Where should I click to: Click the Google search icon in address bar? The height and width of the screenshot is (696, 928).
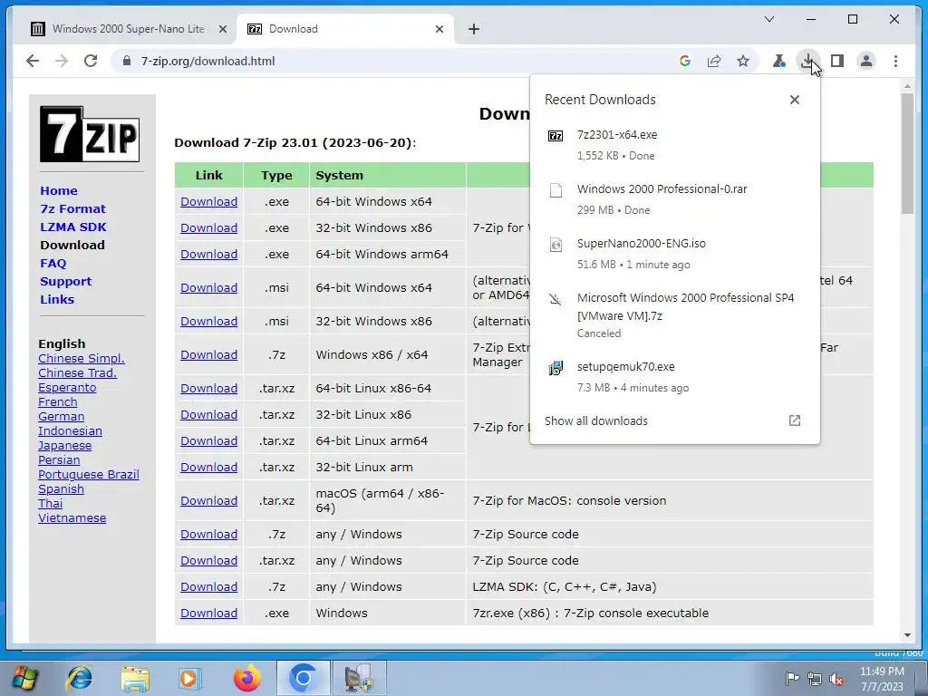pos(685,61)
